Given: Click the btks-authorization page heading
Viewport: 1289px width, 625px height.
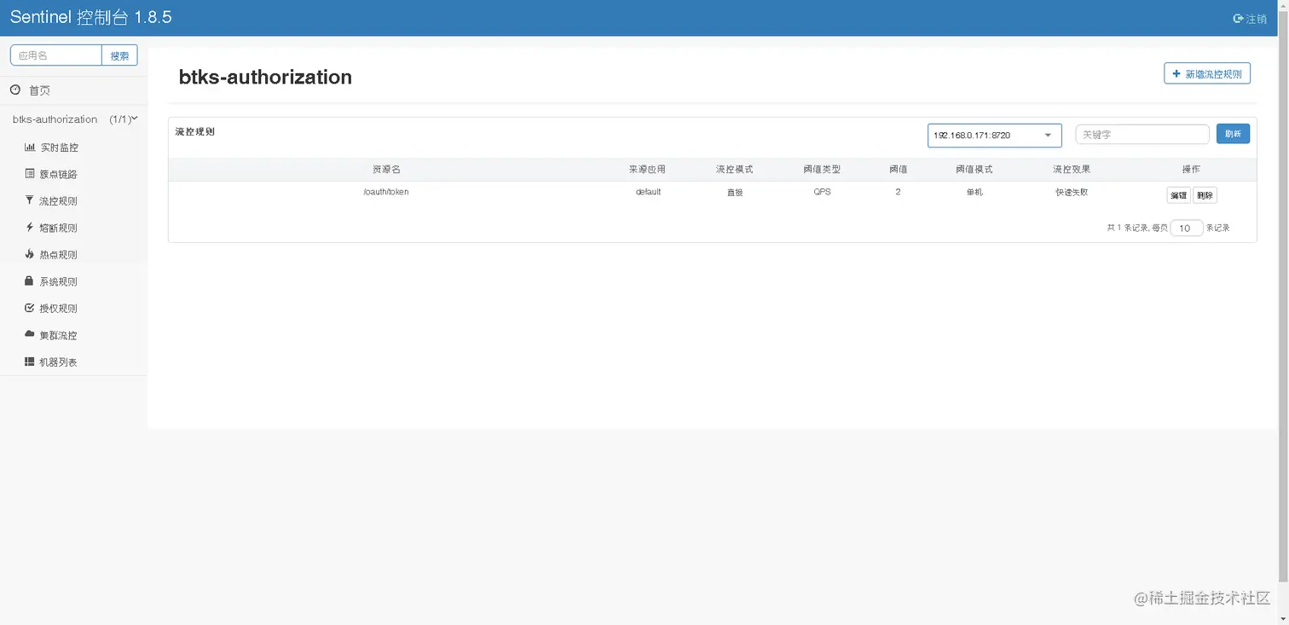Looking at the screenshot, I should (265, 77).
